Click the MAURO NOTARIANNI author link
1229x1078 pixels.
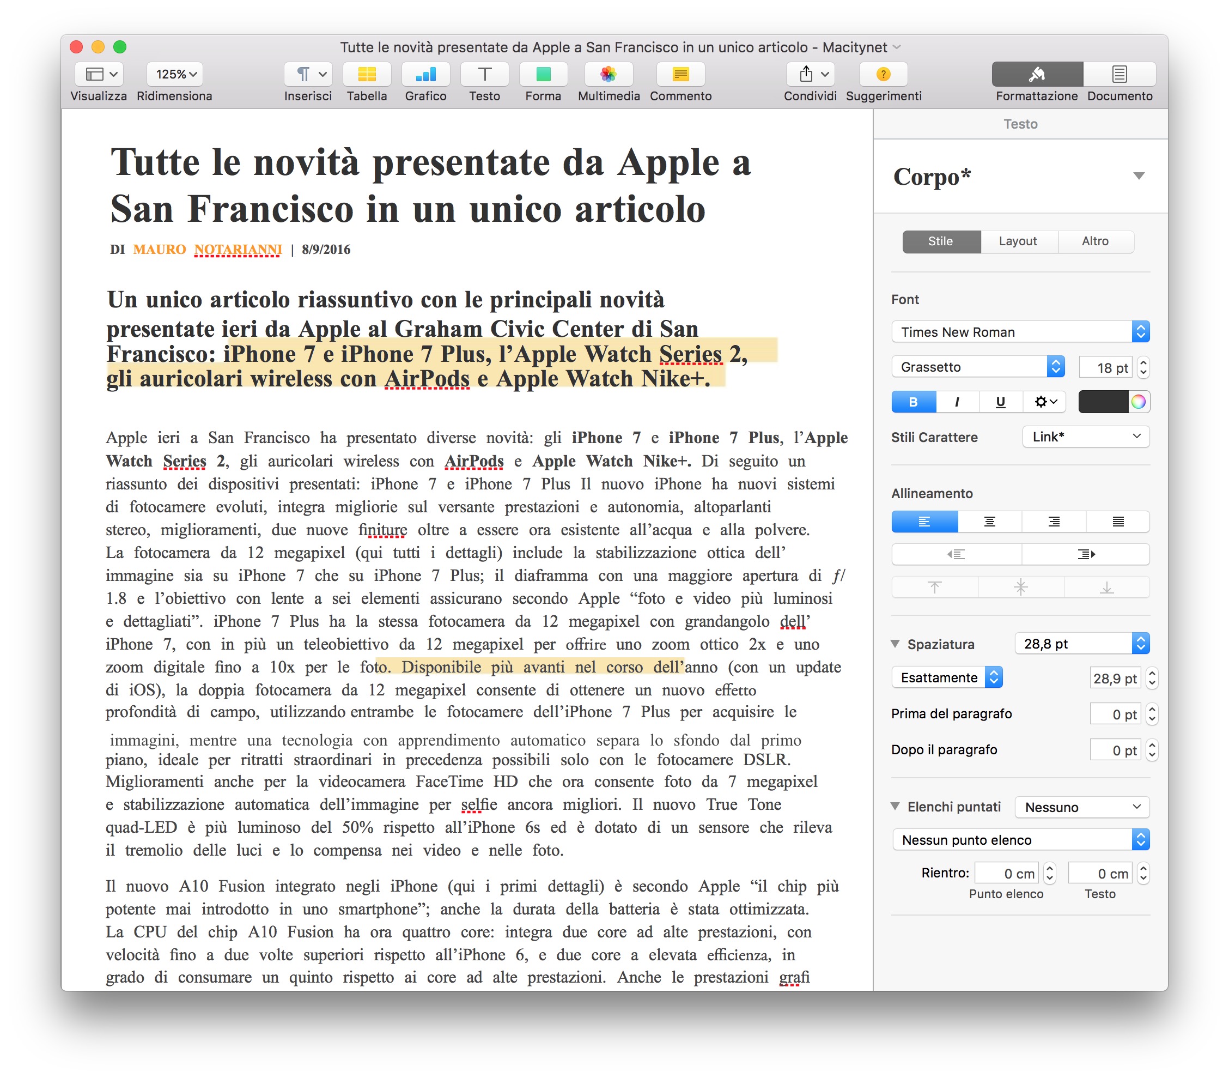coord(207,250)
